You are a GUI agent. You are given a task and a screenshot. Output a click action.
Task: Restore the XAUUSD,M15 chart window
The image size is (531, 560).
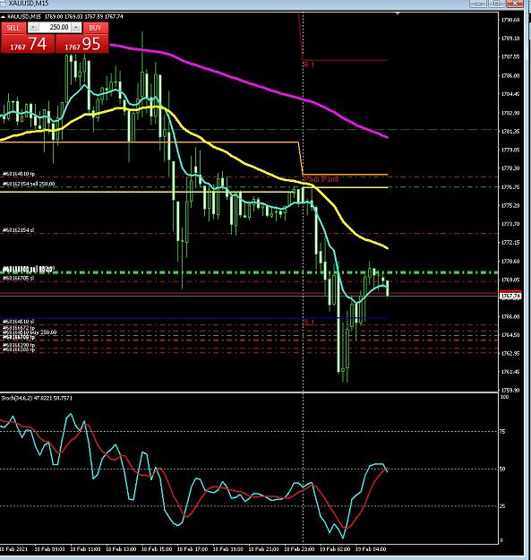[x=496, y=4]
